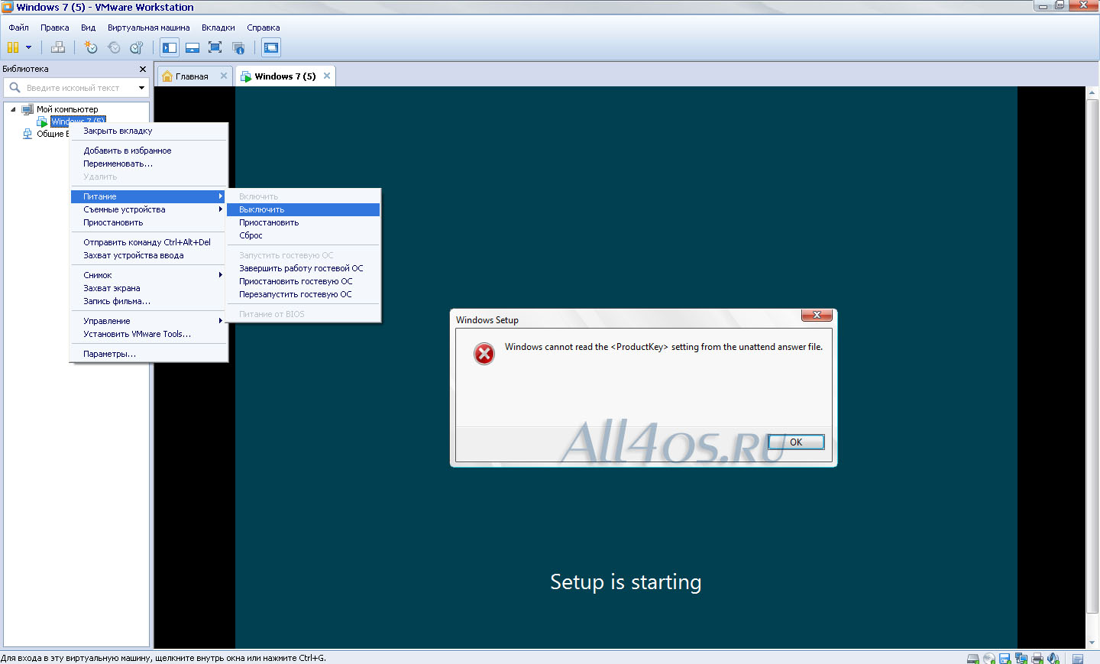Open the Вид menu
The width and height of the screenshot is (1100, 664).
click(89, 28)
